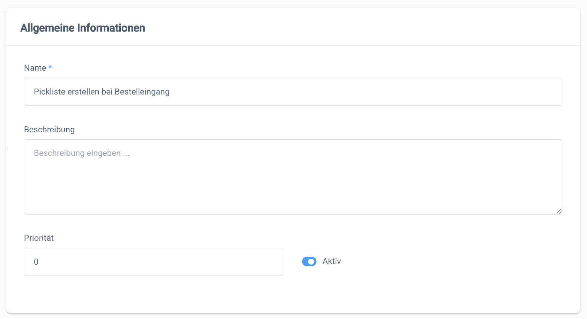Click the blue required asterisk beside Name

50,67
